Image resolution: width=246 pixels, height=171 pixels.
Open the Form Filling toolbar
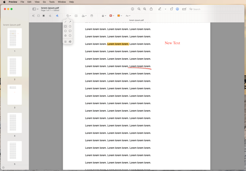click(x=184, y=9)
